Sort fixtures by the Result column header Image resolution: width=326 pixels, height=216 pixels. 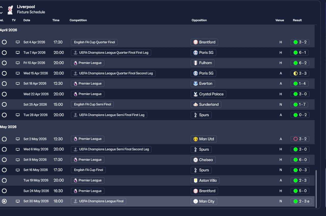(x=297, y=20)
